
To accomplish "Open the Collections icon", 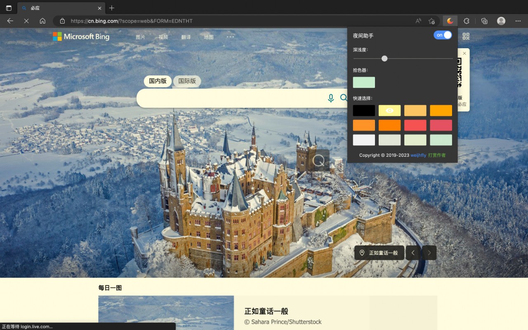I will [x=485, y=21].
